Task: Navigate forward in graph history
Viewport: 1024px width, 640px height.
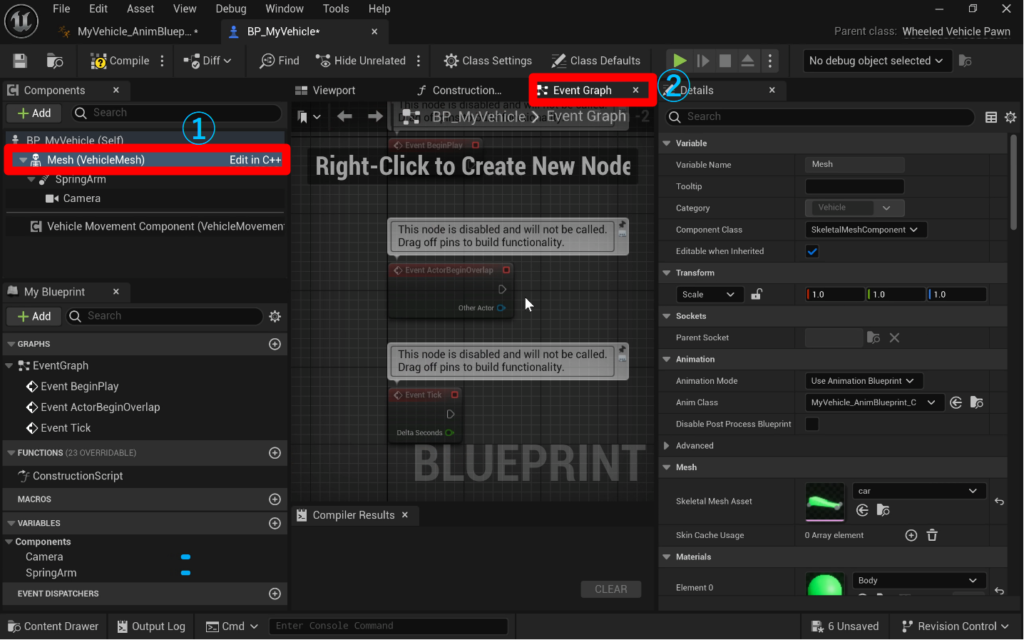Action: click(375, 116)
